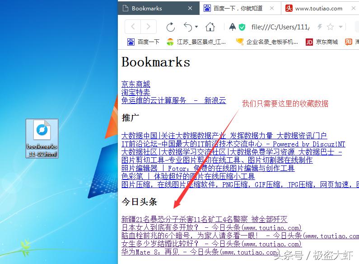Screen dimensions: 359x264
Task: Click the Bookmarks page heading
Action: click(156, 62)
